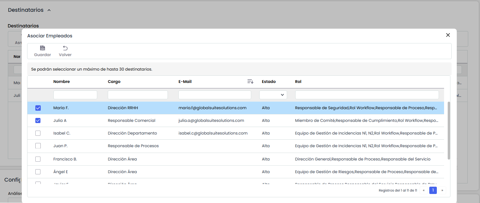Viewport: 480px width, 203px height.
Task: Click the Rol filter input field
Action: click(367, 95)
